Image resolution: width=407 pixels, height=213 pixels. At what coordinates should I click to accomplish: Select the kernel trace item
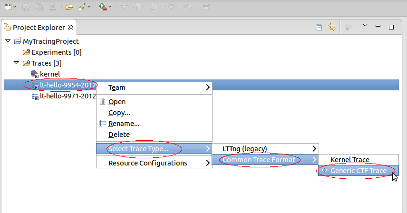[x=49, y=74]
